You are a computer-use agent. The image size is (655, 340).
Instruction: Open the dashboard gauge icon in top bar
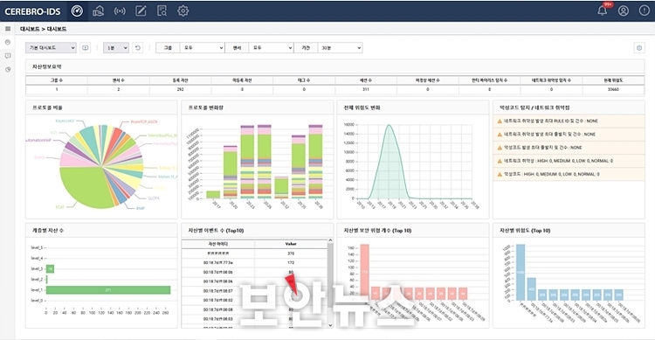pos(77,10)
